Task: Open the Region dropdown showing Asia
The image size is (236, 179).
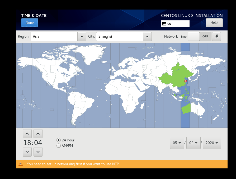Action: coord(82,37)
